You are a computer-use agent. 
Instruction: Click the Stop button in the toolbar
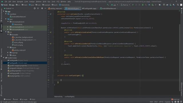[156, 5]
